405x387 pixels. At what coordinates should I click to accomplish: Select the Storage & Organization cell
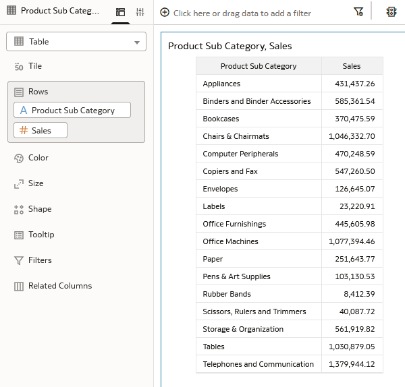coord(259,329)
